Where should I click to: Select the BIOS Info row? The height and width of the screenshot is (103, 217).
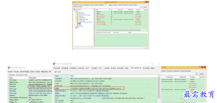pyautogui.click(x=31, y=85)
